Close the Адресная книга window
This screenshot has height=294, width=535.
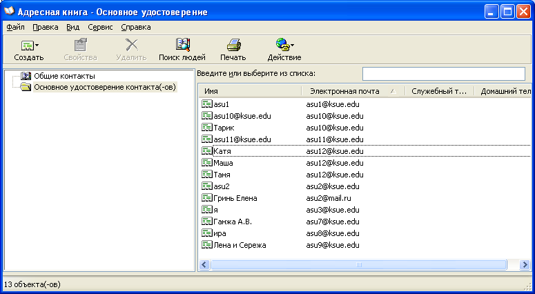(524, 12)
